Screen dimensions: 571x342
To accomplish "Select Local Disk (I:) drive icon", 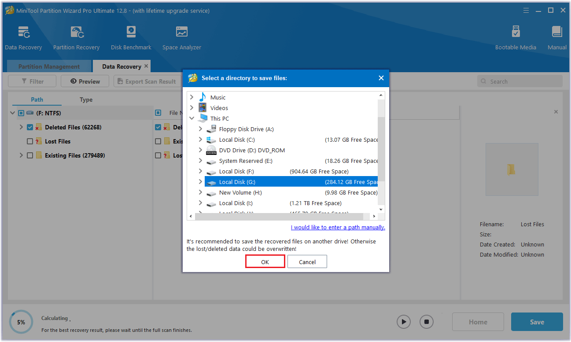I will click(x=212, y=203).
